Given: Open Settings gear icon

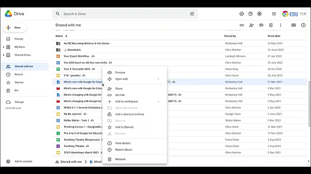Looking at the screenshot, I should click(260, 14).
